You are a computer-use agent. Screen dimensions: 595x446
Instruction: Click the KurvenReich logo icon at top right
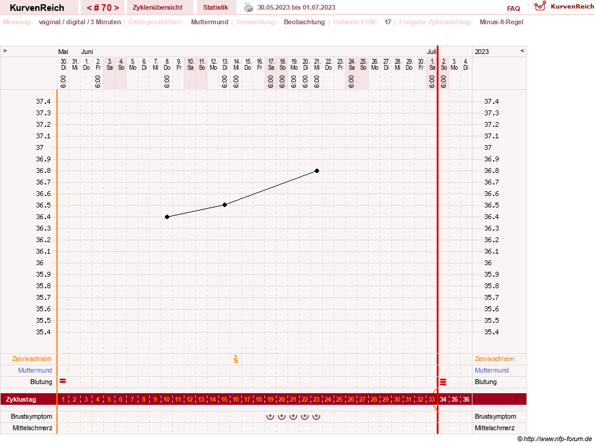pyautogui.click(x=540, y=6)
